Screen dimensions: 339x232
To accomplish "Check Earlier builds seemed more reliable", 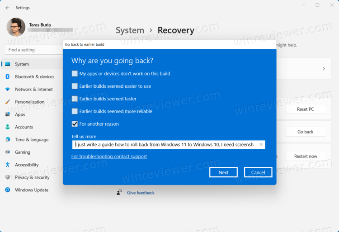I will 75,111.
